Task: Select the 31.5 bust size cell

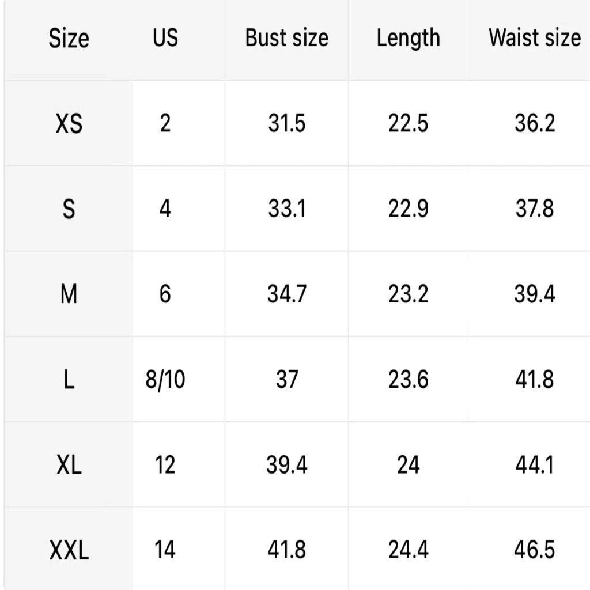Action: click(x=286, y=124)
